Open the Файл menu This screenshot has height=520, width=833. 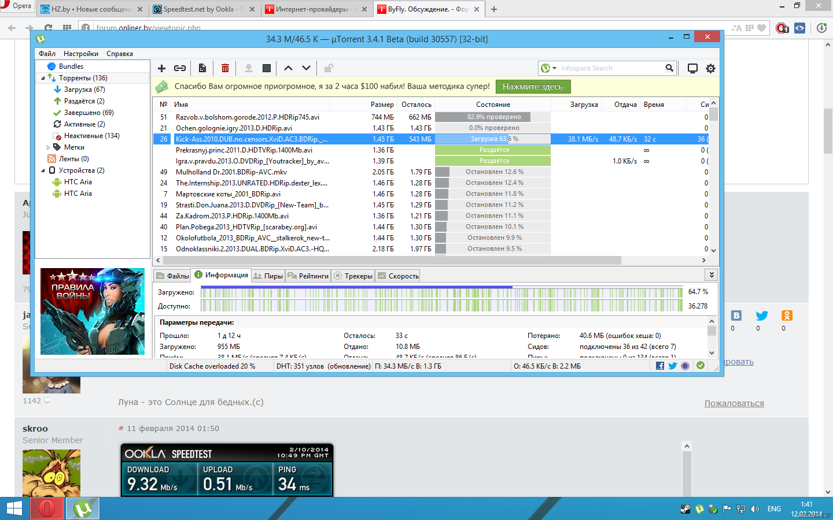coord(47,54)
